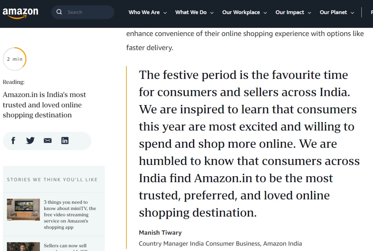
Task: Share article on LinkedIn
Action: point(65,141)
